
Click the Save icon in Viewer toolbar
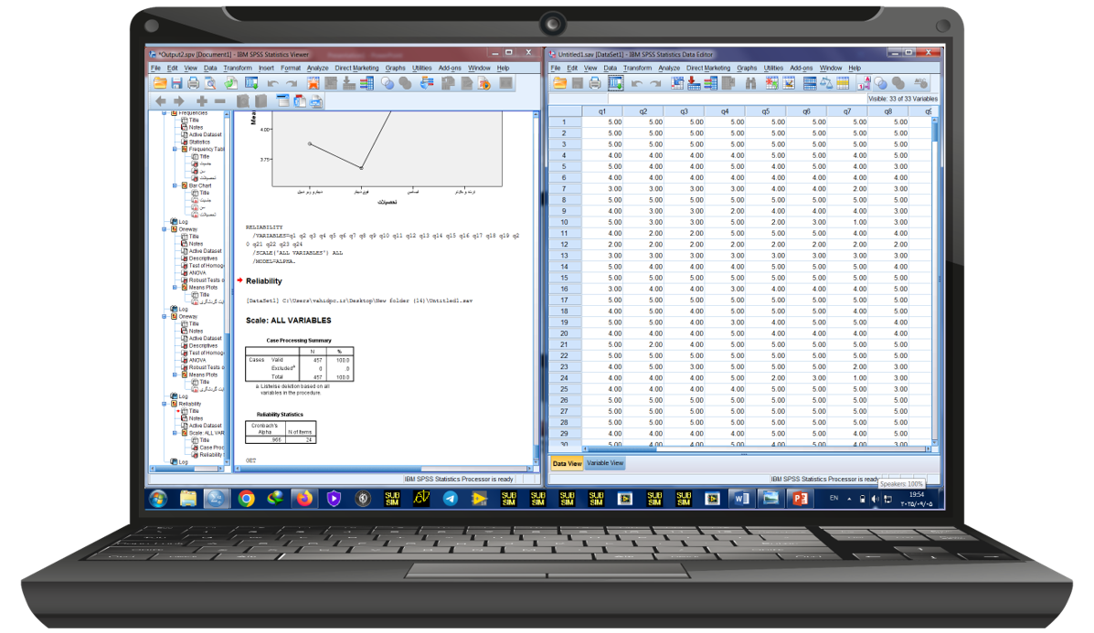(176, 83)
